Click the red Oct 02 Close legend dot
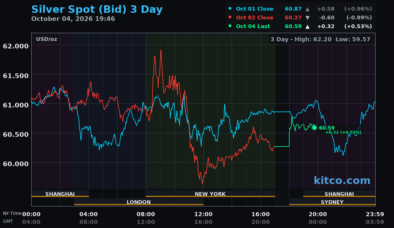 click(x=230, y=17)
